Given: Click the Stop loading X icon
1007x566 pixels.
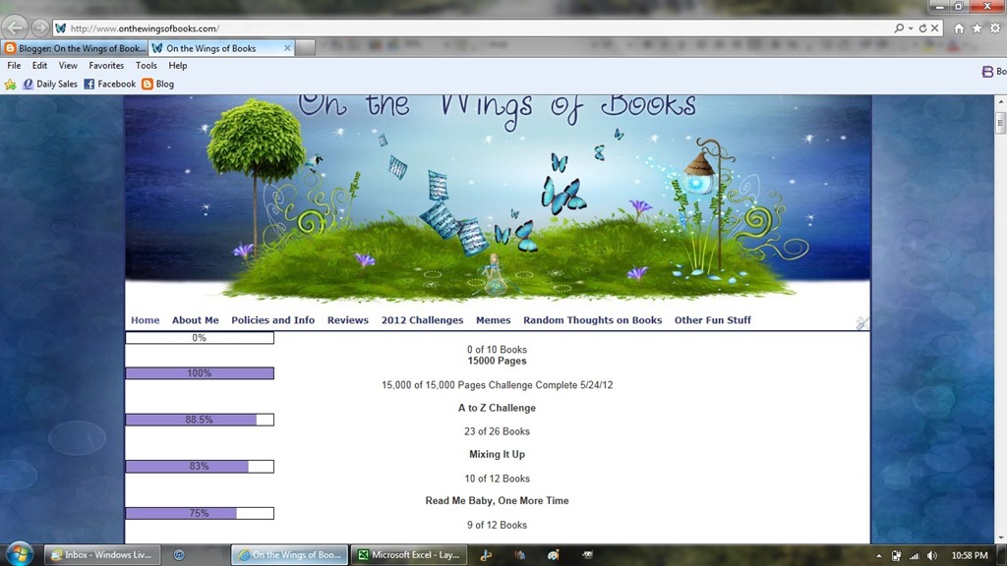Looking at the screenshot, I should (x=935, y=28).
